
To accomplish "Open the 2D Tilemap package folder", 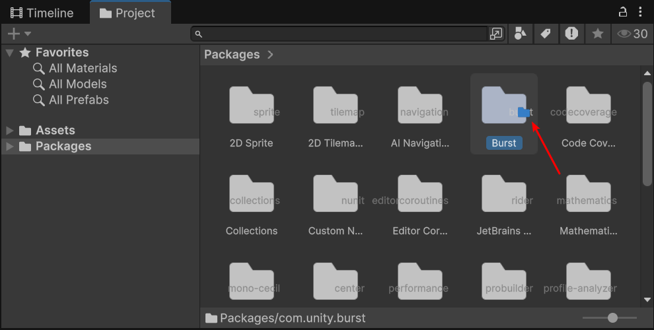I will pyautogui.click(x=336, y=105).
